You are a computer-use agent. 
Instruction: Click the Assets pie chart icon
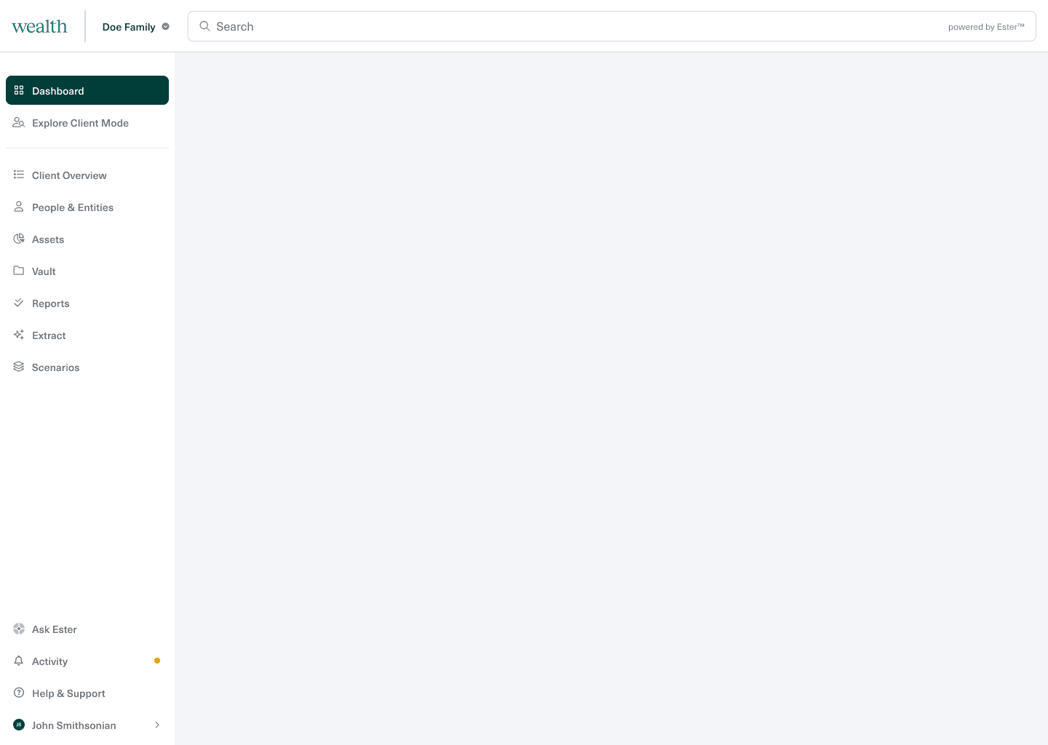[19, 239]
